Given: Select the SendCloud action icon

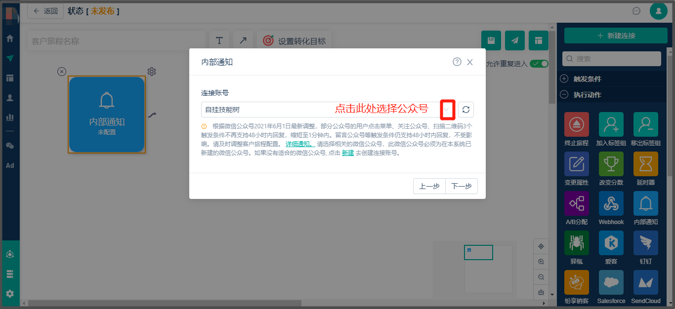Looking at the screenshot, I should (646, 282).
